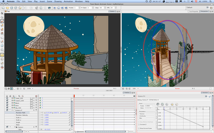Open the Camera-P X function dropdown
Screen dimensions: 214x133
[172, 96]
